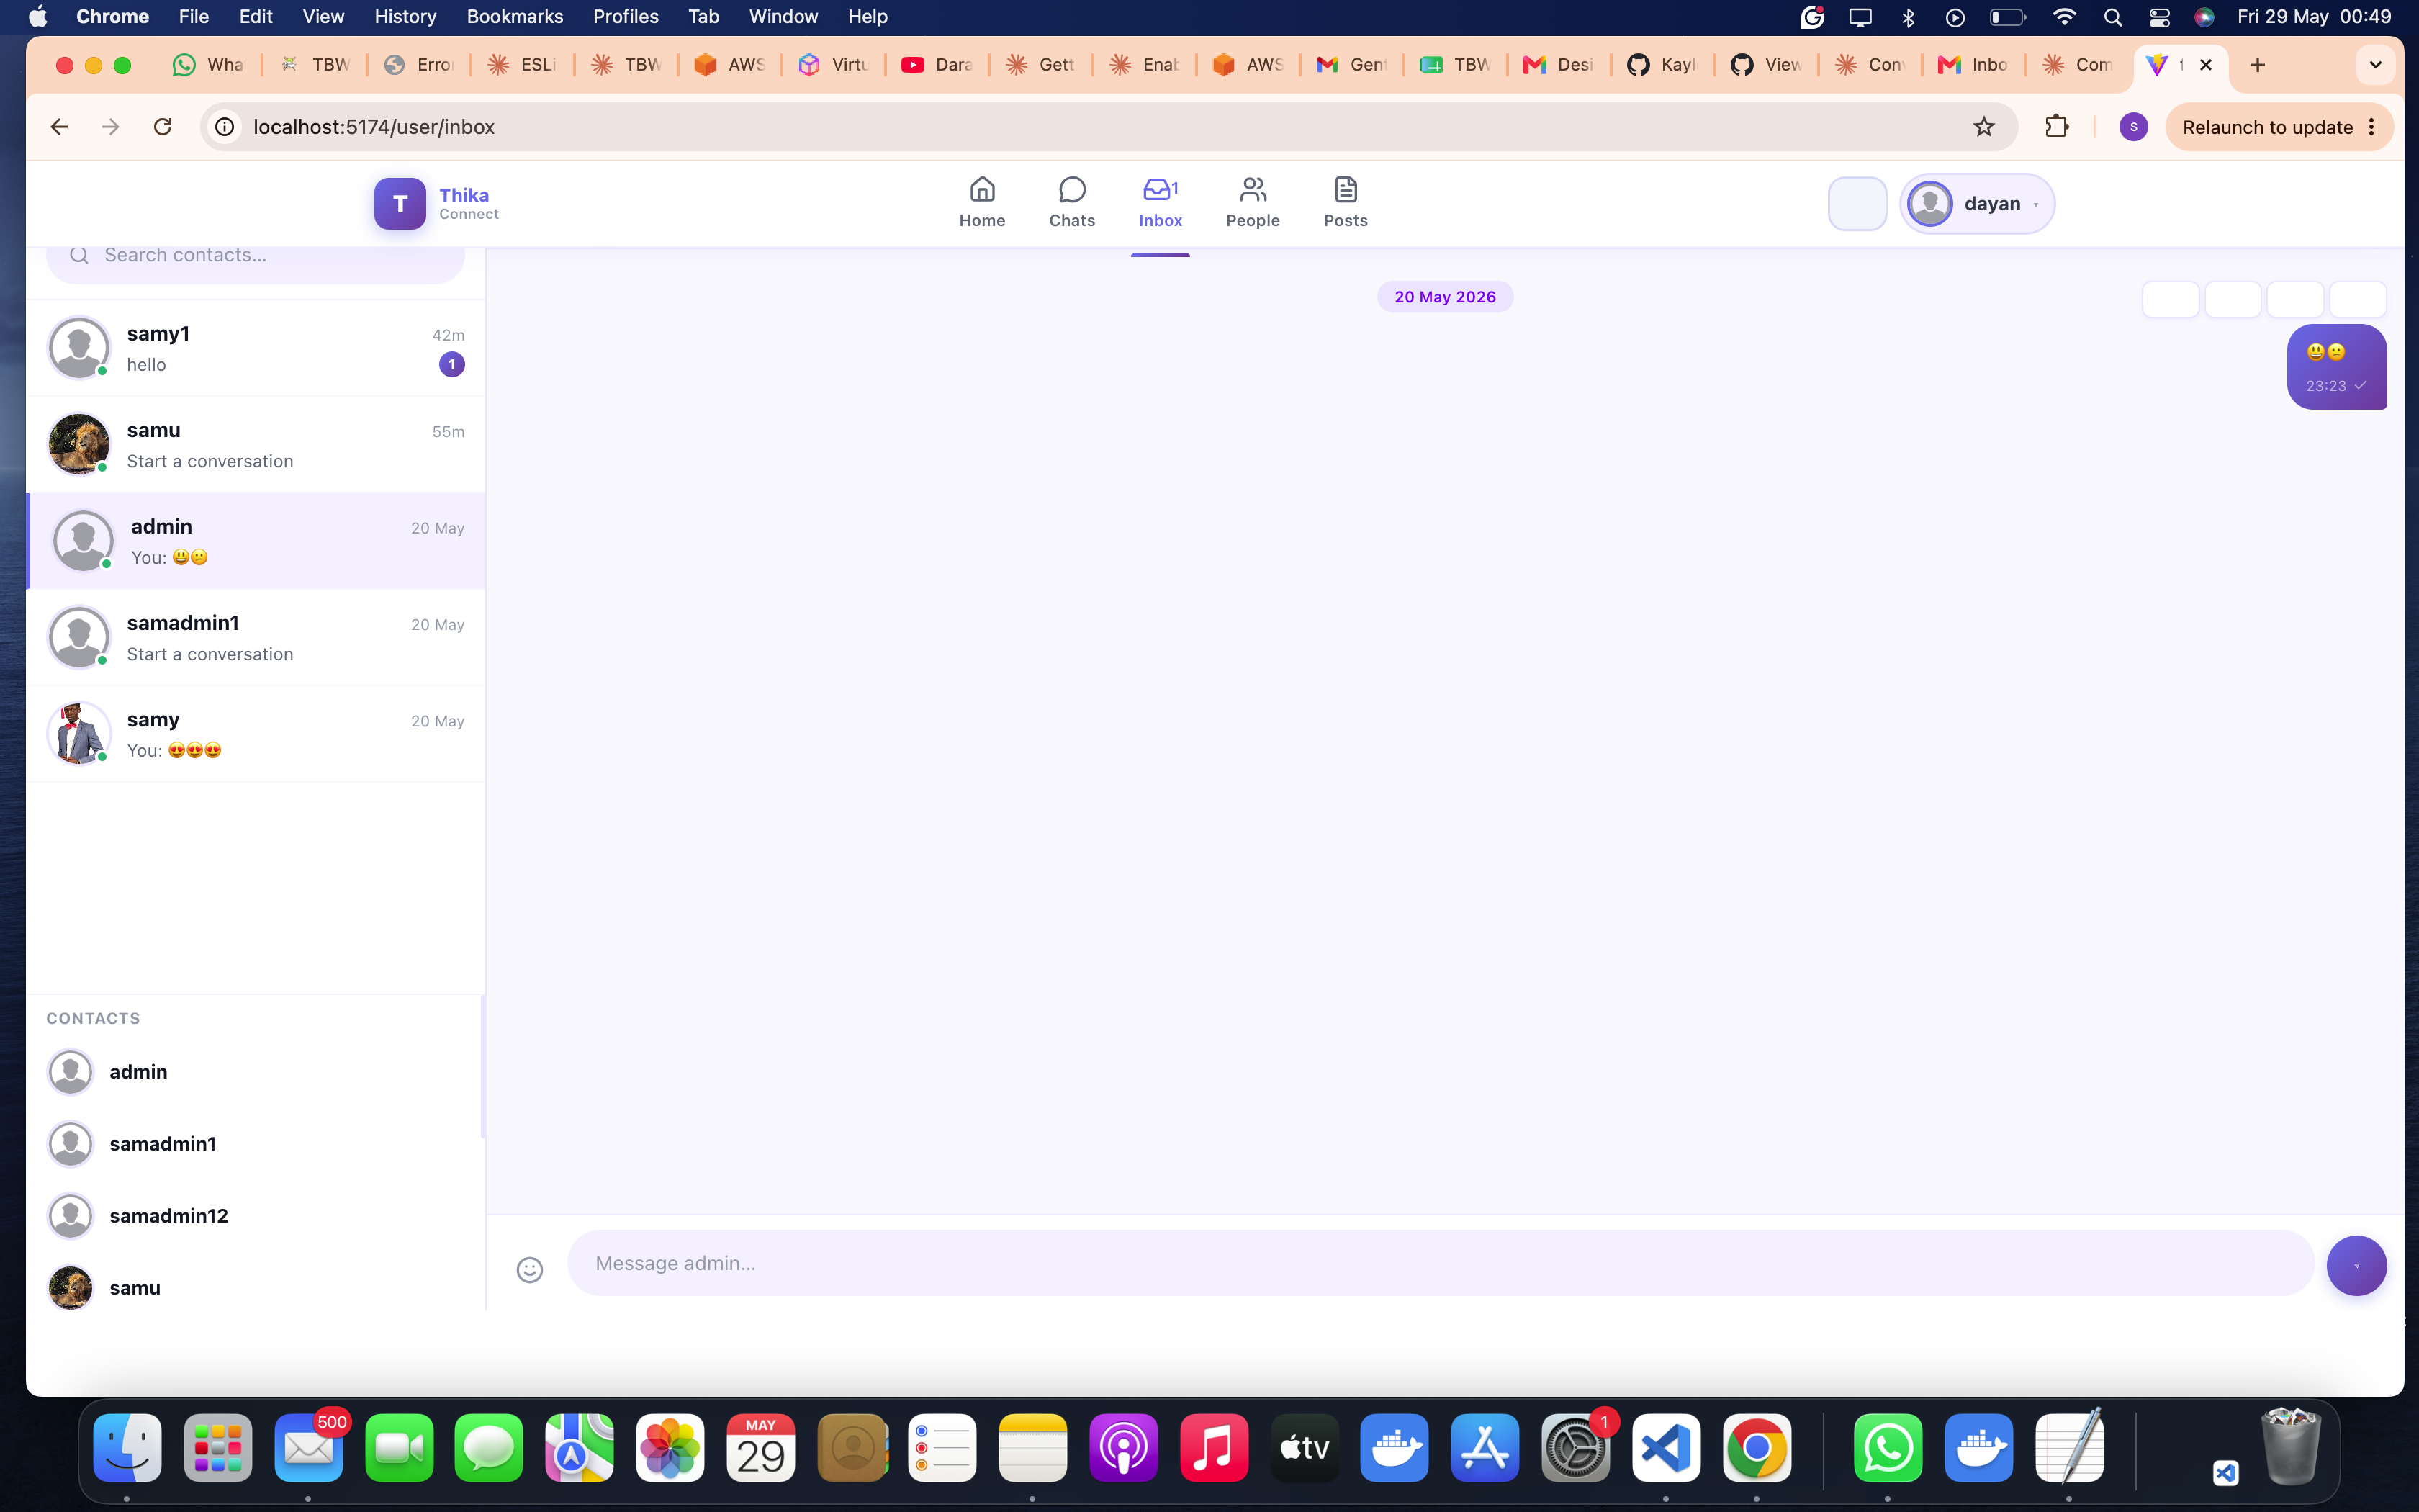This screenshot has height=1512, width=2419.
Task: Click the samy avatar photo
Action: coord(79,733)
